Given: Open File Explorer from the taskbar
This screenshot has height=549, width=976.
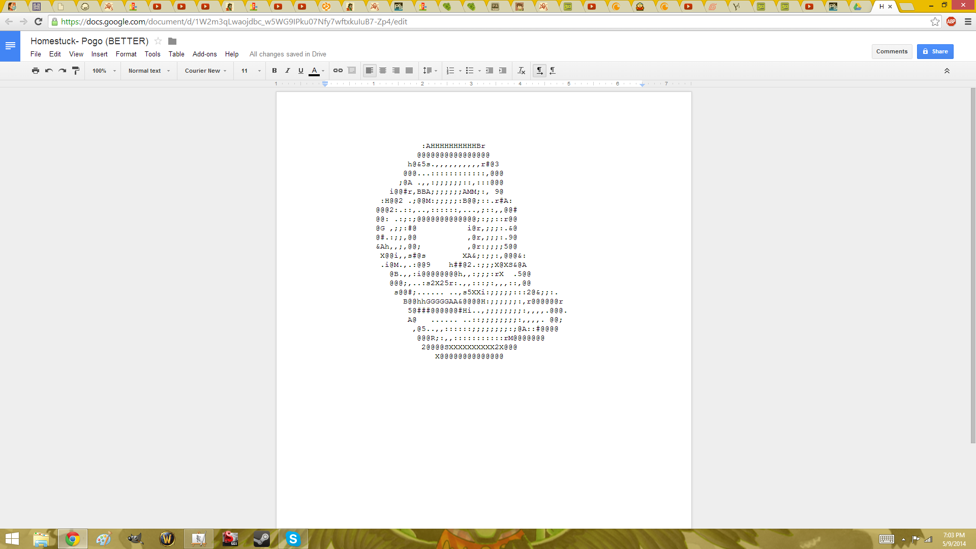Looking at the screenshot, I should click(x=41, y=539).
